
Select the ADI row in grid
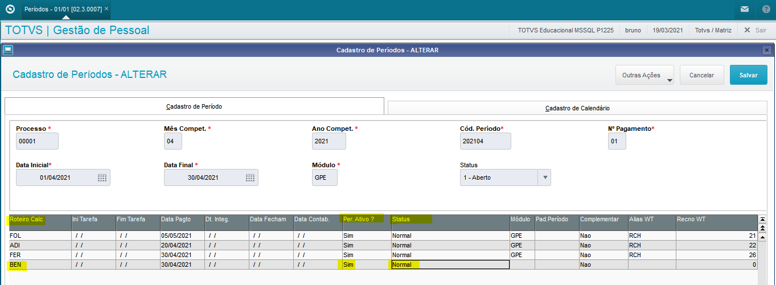[383, 245]
